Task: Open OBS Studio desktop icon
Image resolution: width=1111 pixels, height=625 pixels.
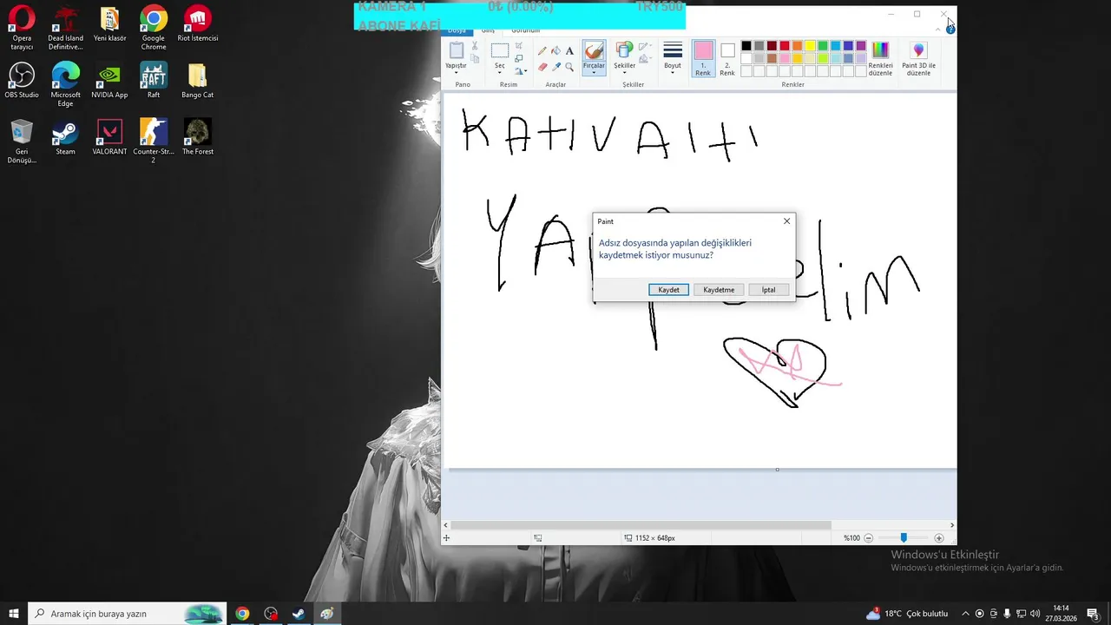Action: (22, 81)
